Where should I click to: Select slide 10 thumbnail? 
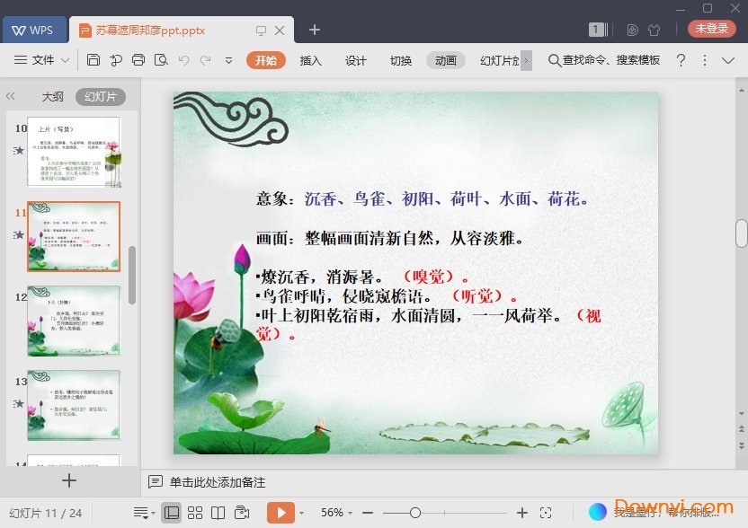[x=74, y=152]
